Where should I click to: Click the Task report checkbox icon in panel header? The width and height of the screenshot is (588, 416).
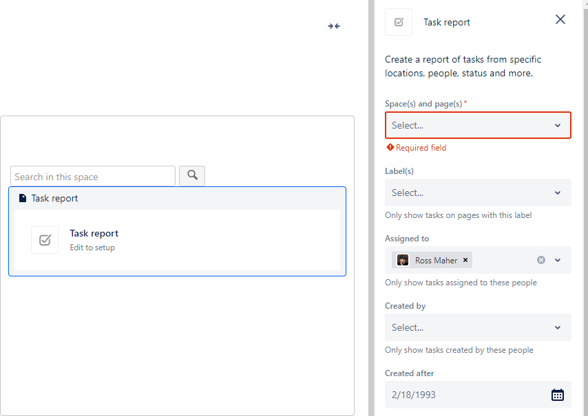pos(399,22)
